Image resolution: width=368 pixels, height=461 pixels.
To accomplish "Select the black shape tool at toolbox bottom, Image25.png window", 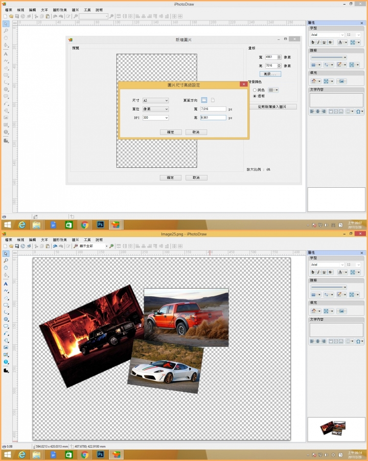I will click(6, 370).
